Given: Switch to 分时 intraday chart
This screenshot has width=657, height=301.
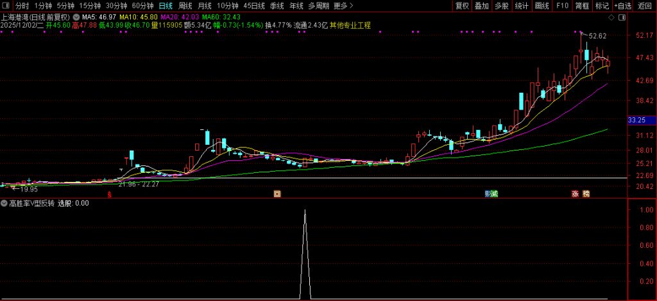Looking at the screenshot, I should tap(22, 6).
